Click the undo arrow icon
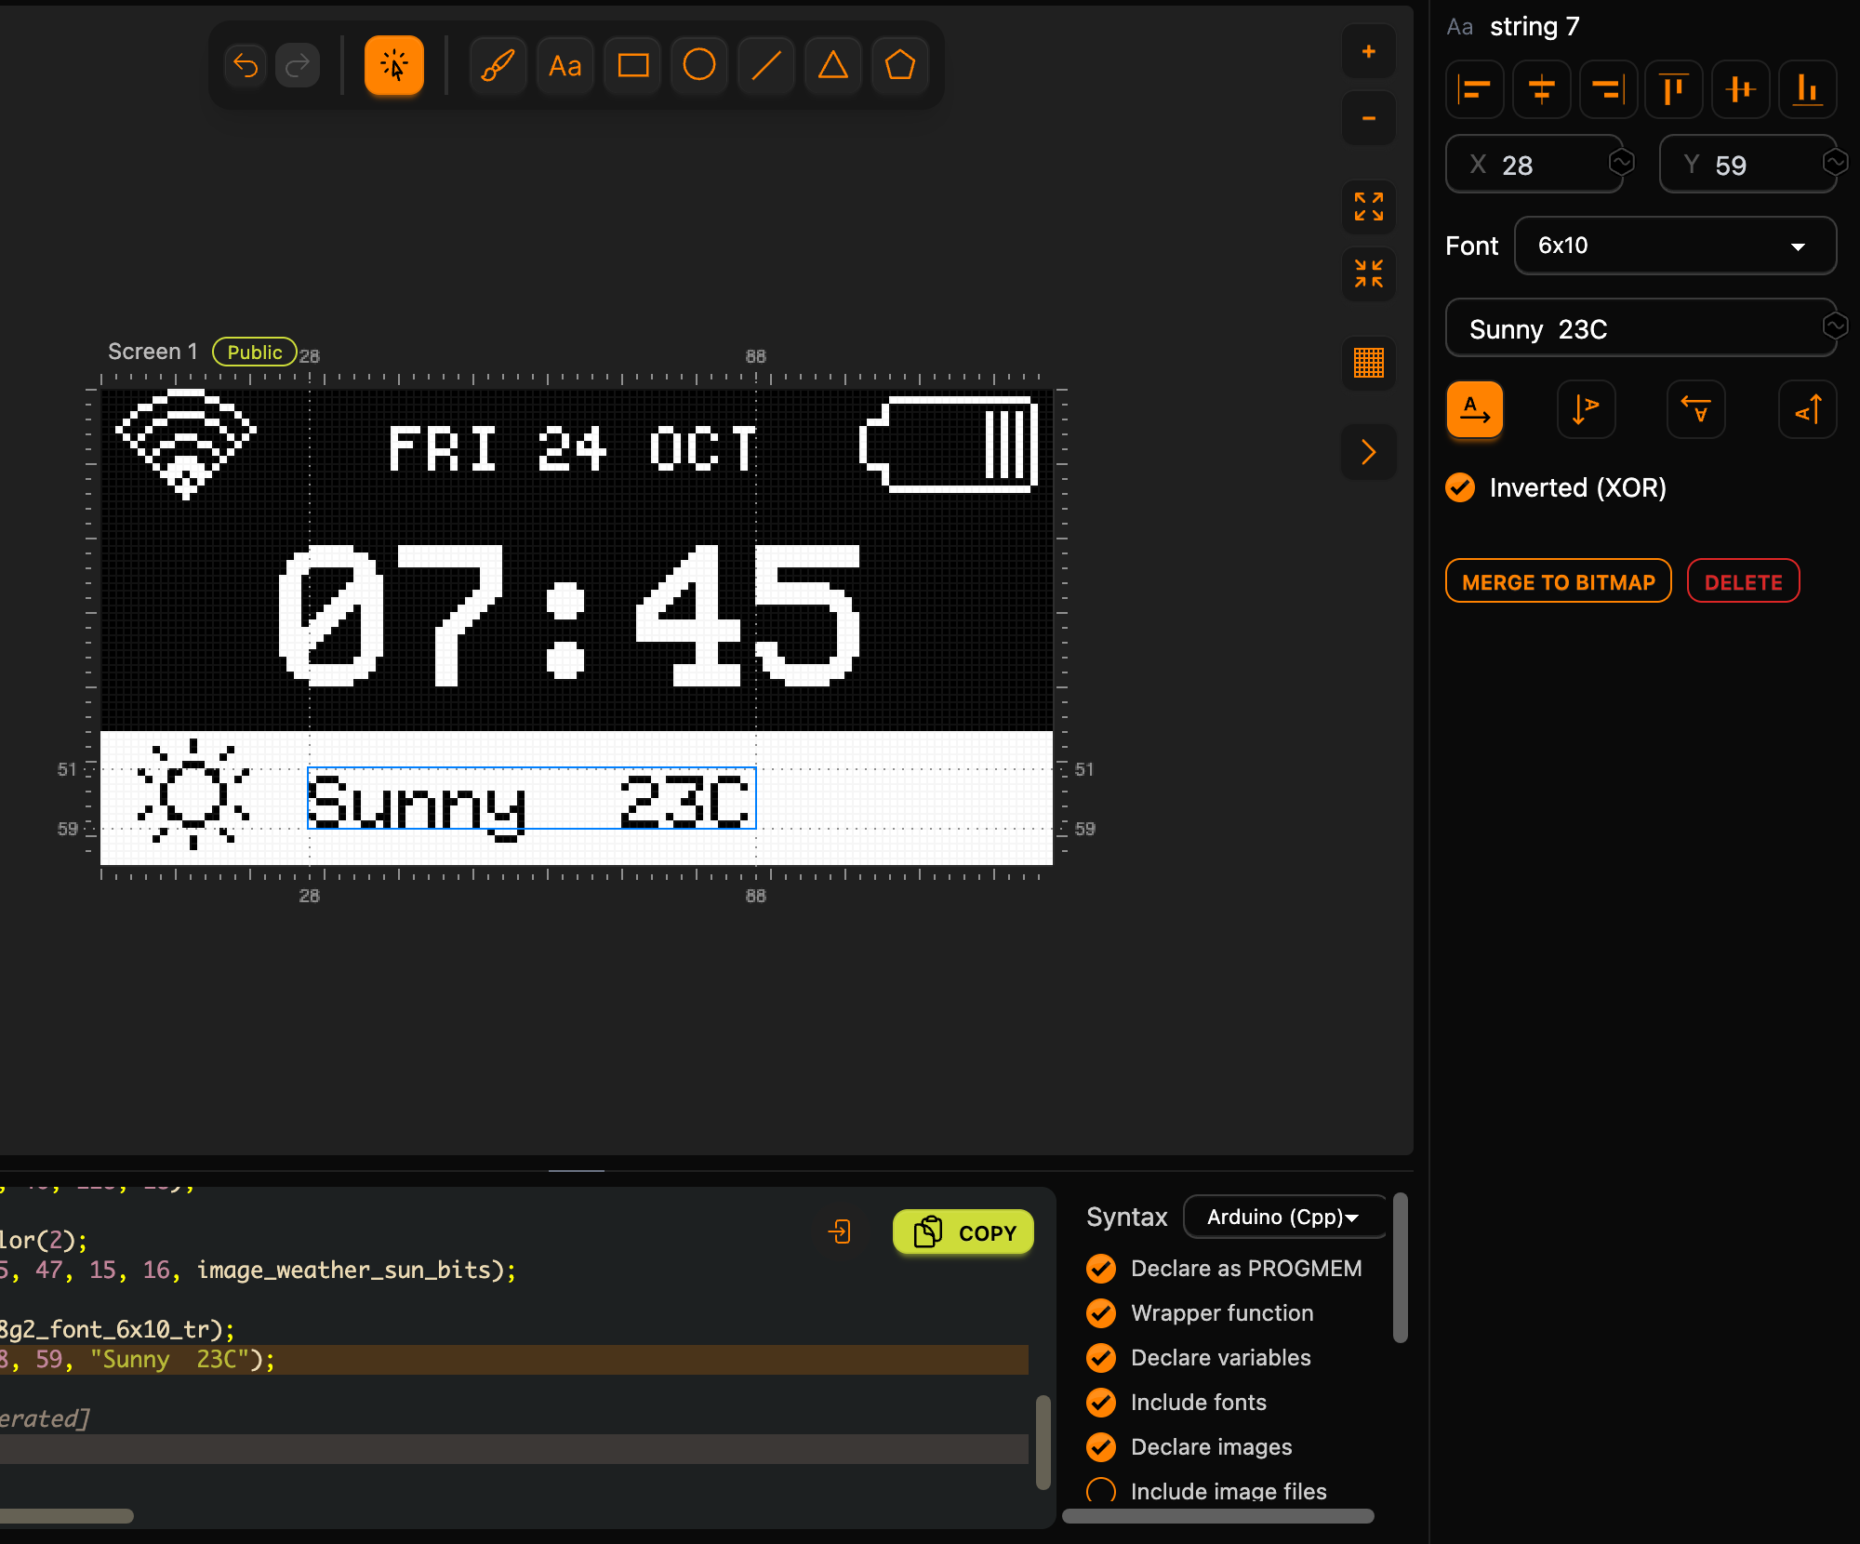 [246, 65]
